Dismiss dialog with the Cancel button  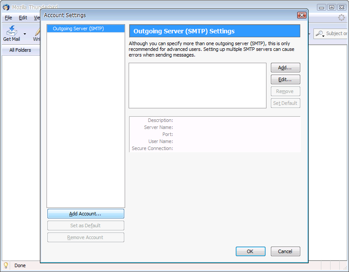[x=285, y=251]
